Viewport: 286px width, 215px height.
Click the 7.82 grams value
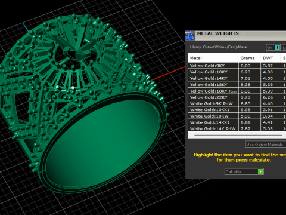point(245,129)
